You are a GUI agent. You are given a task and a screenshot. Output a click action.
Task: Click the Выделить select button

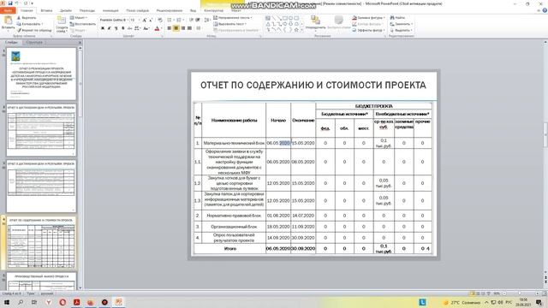tap(402, 30)
